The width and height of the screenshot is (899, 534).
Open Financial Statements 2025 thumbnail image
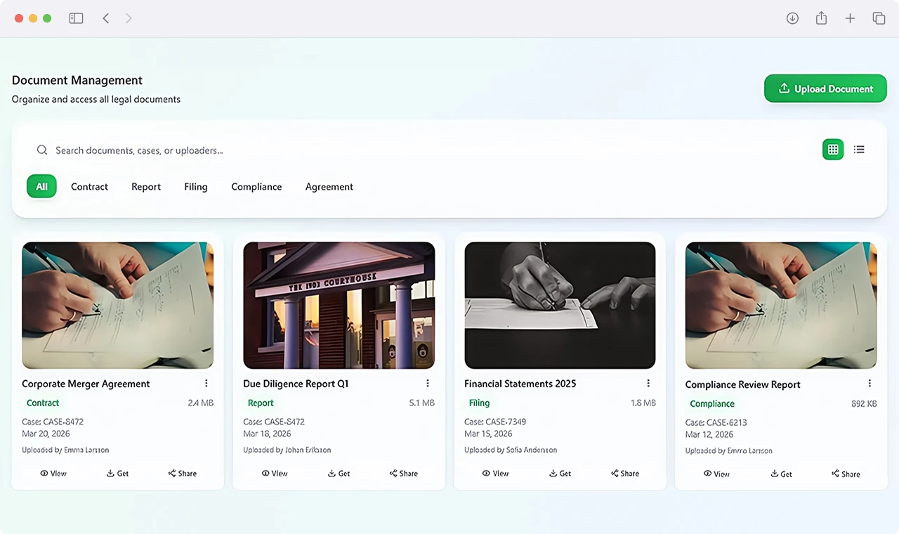click(560, 306)
